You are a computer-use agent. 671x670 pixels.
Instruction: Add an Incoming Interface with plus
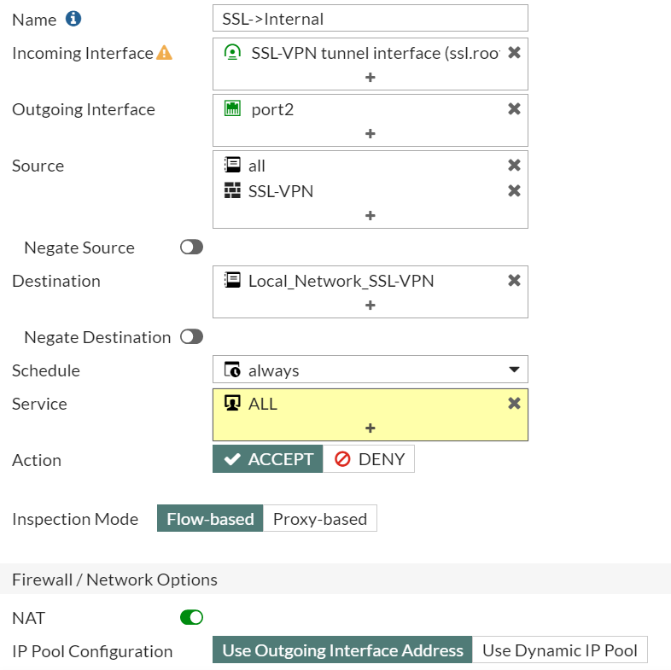[x=371, y=78]
